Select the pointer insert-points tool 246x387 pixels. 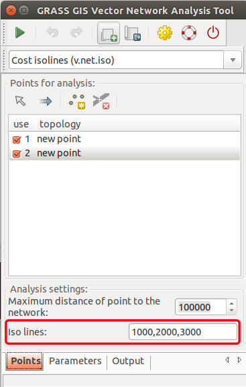[20, 101]
